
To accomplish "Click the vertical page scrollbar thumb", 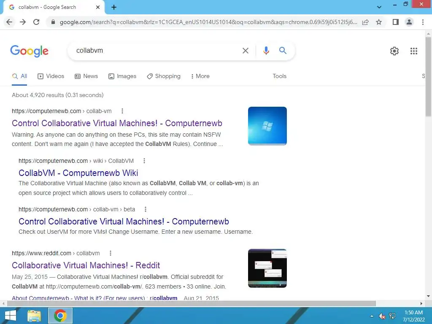I will tap(428, 77).
